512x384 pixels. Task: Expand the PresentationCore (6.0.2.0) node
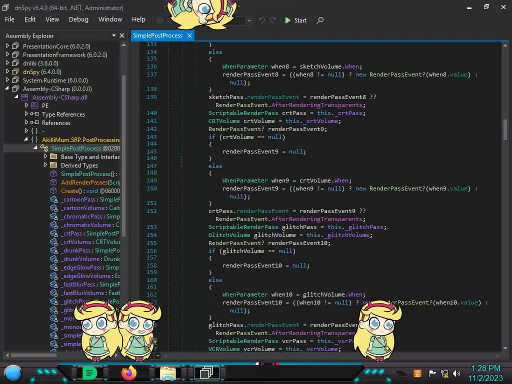pyautogui.click(x=7, y=46)
